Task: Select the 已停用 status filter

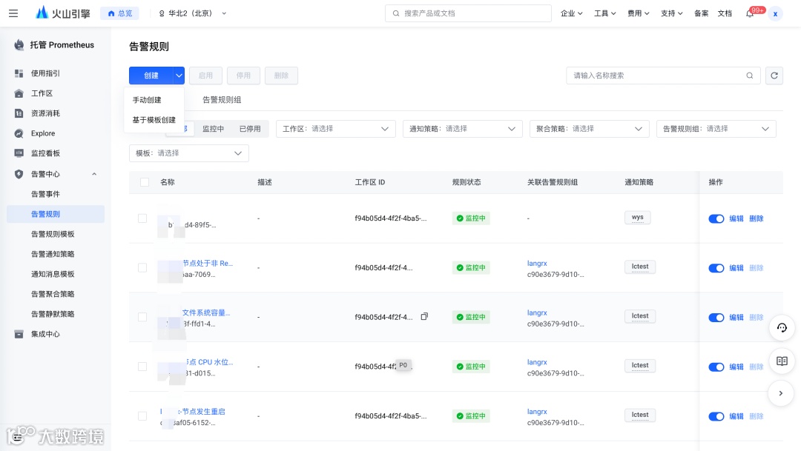Action: tap(250, 129)
